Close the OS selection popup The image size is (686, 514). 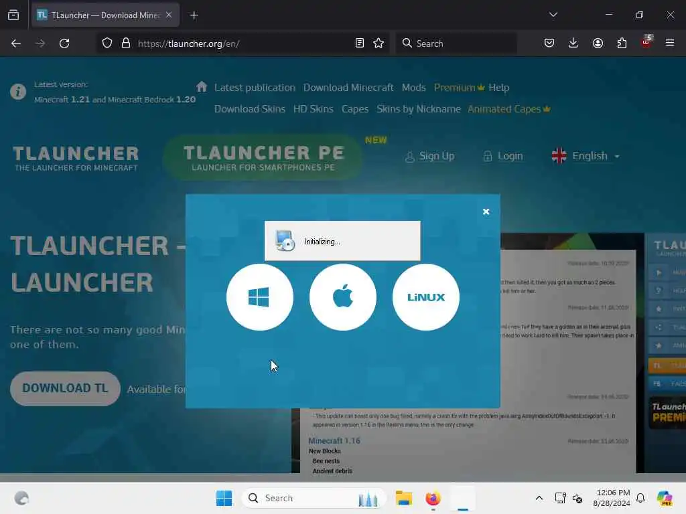486,211
